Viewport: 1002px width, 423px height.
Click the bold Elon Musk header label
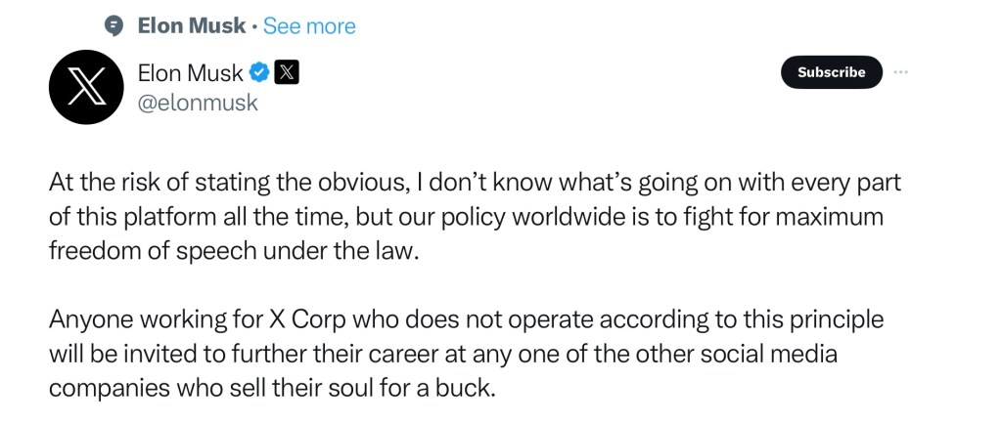192,26
